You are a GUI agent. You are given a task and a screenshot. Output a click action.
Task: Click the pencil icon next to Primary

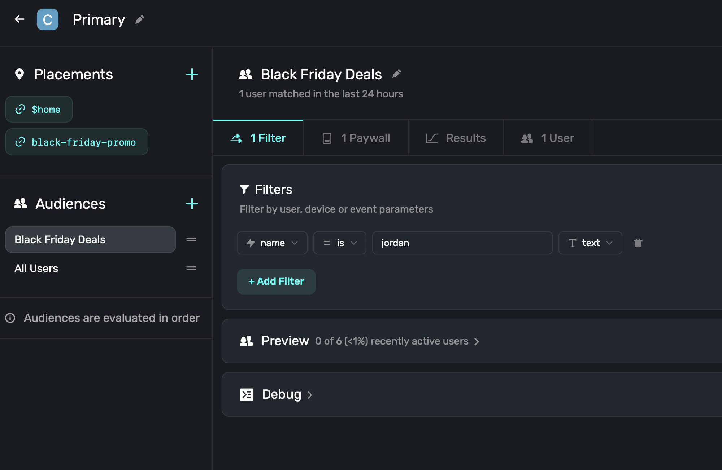[x=140, y=19]
